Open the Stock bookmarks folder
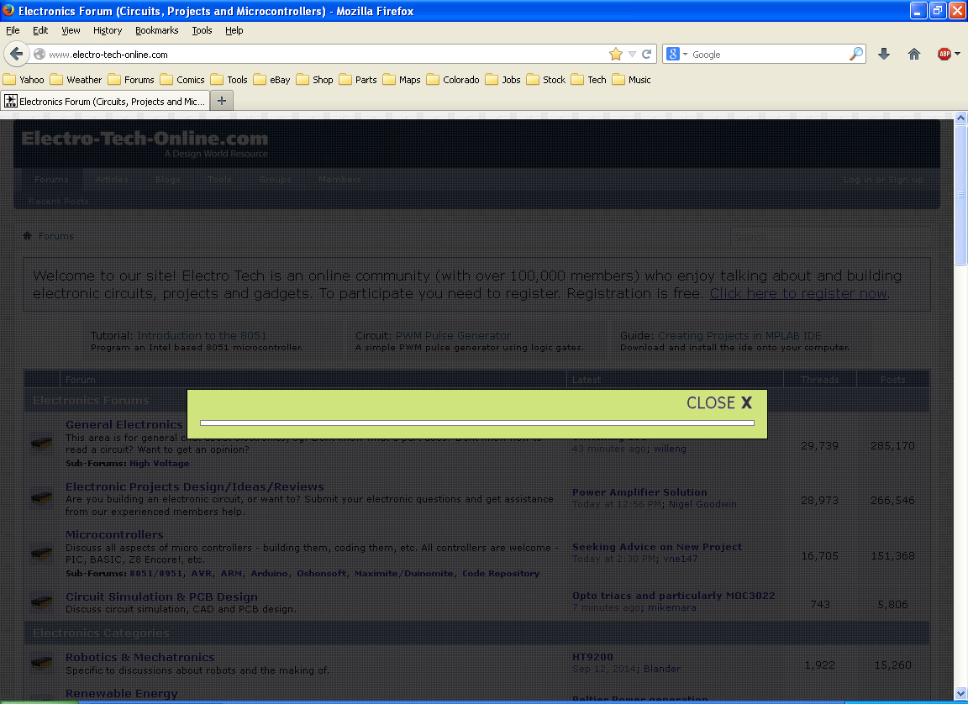This screenshot has width=968, height=704. 546,80
